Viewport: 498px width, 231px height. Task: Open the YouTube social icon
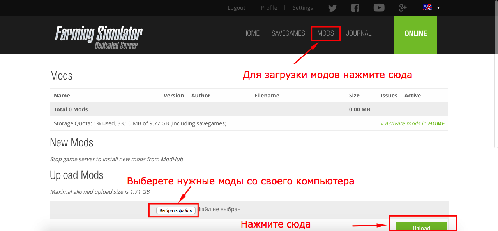tap(379, 8)
